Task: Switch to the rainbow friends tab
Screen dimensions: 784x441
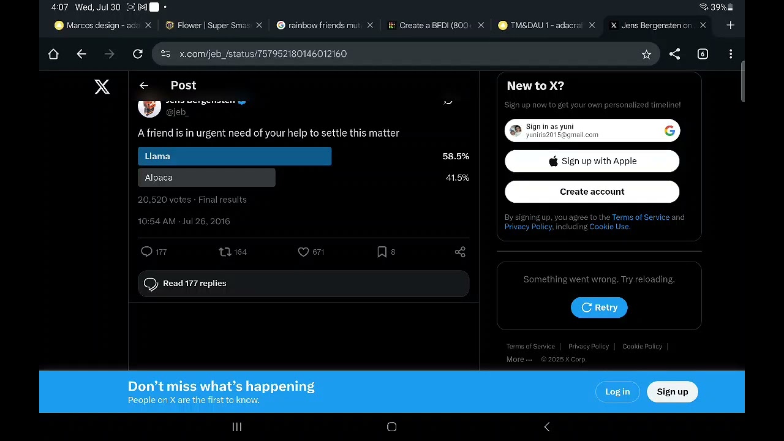Action: (x=323, y=25)
